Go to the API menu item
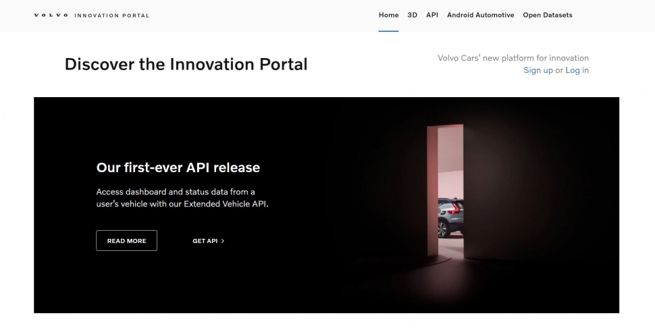The height and width of the screenshot is (336, 655). click(x=432, y=15)
